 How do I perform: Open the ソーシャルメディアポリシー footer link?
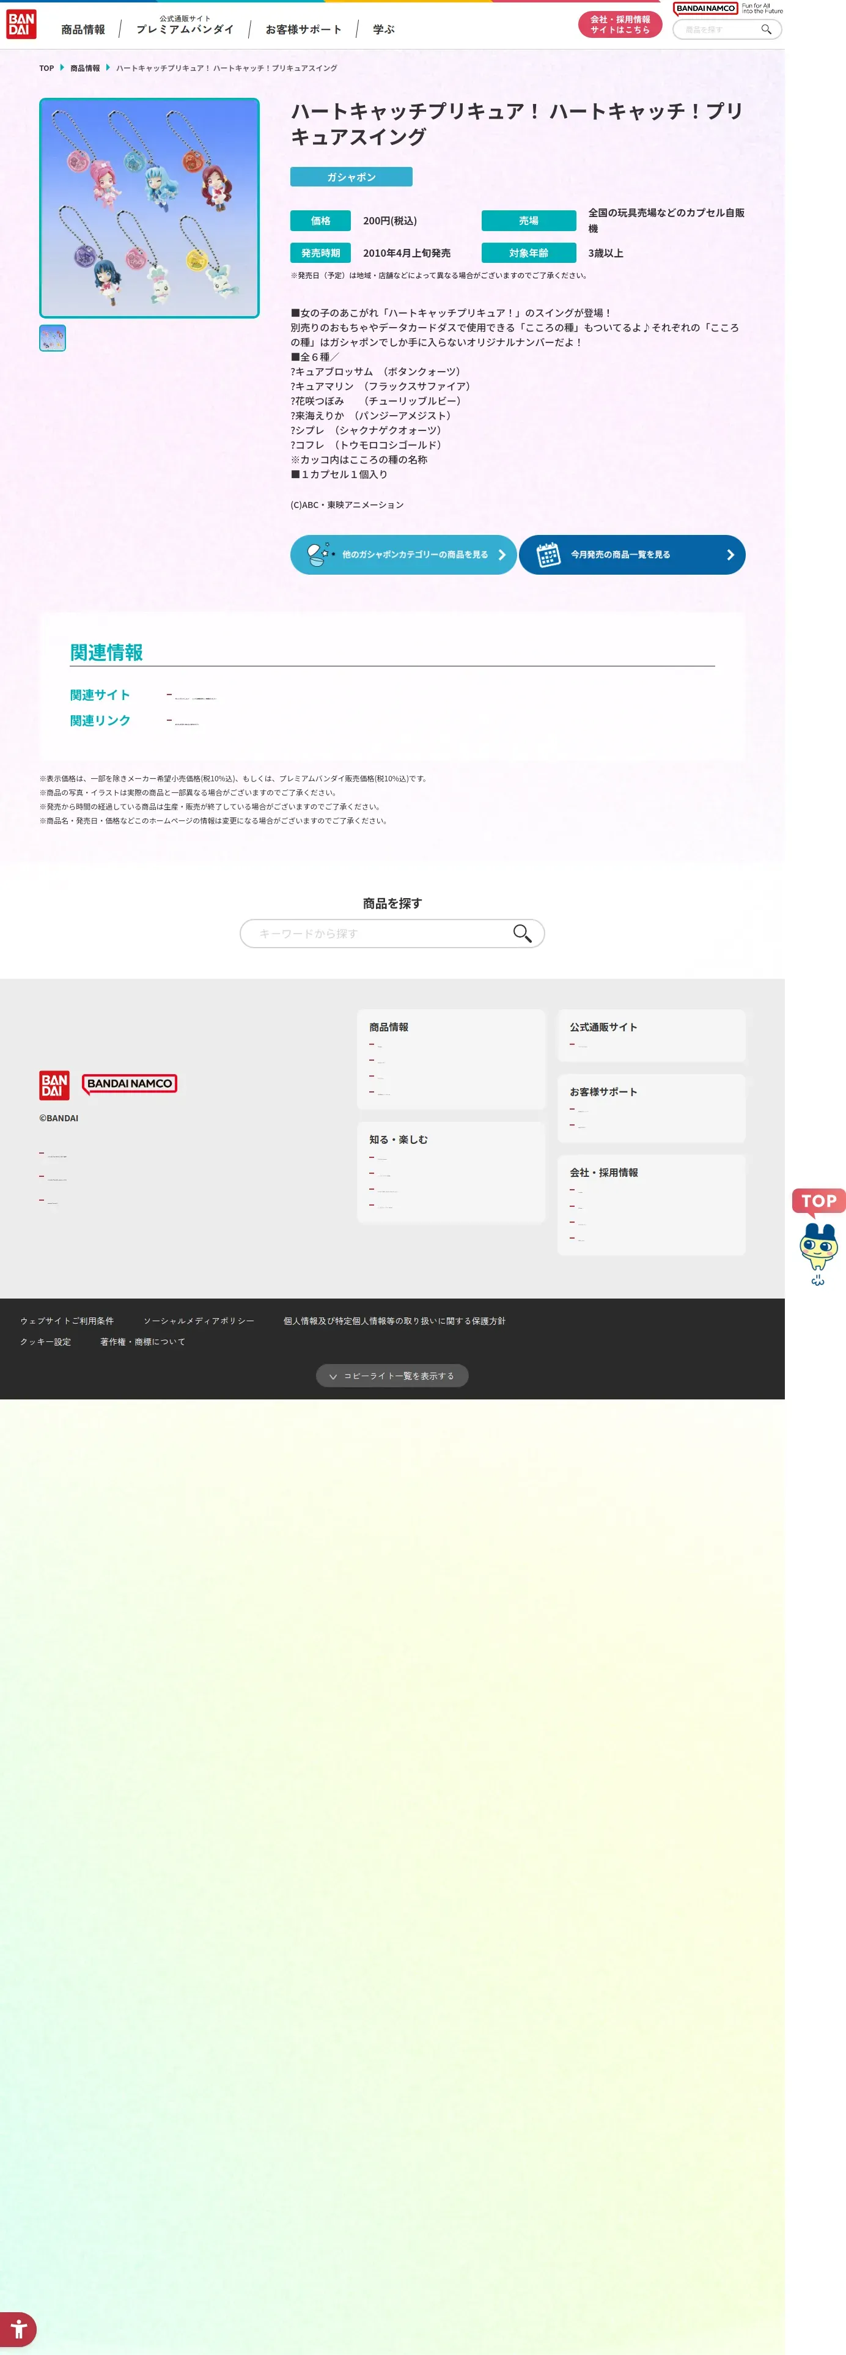coord(199,1321)
